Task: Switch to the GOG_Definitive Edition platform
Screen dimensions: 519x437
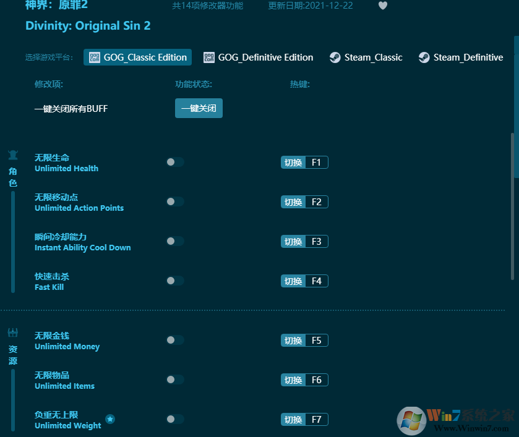Action: [x=258, y=57]
